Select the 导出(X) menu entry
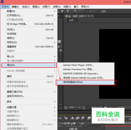Viewport: 131px width, 130px height. pyautogui.click(x=29, y=65)
